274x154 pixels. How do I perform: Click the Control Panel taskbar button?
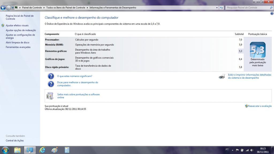coord(30,150)
